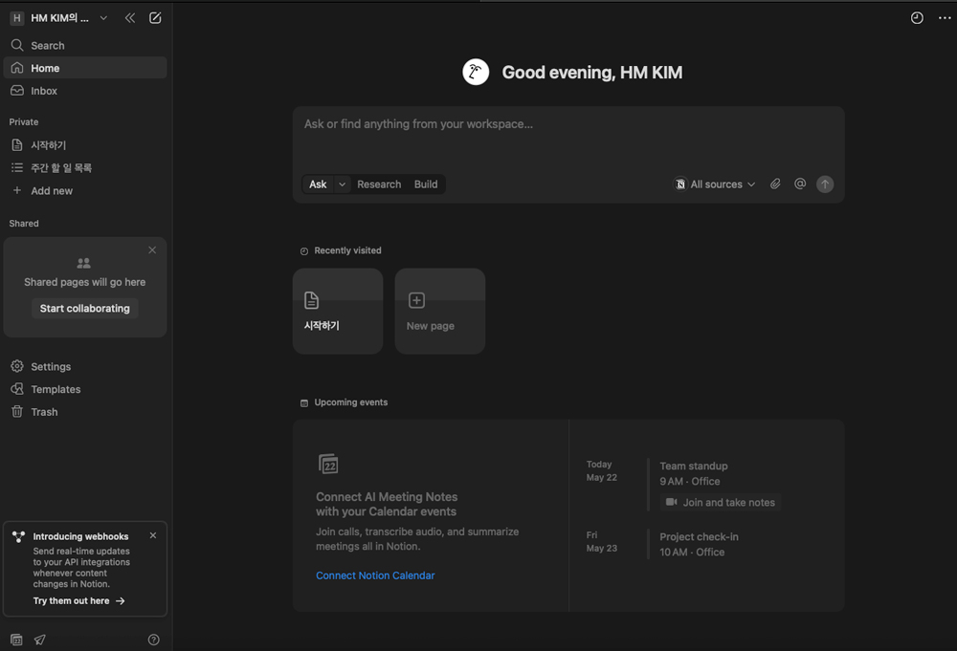
Task: Click the New page card
Action: [x=440, y=312]
